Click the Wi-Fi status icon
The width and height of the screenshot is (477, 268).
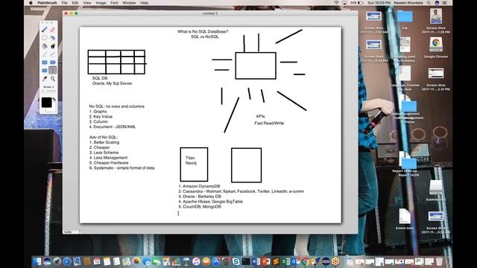point(336,3)
